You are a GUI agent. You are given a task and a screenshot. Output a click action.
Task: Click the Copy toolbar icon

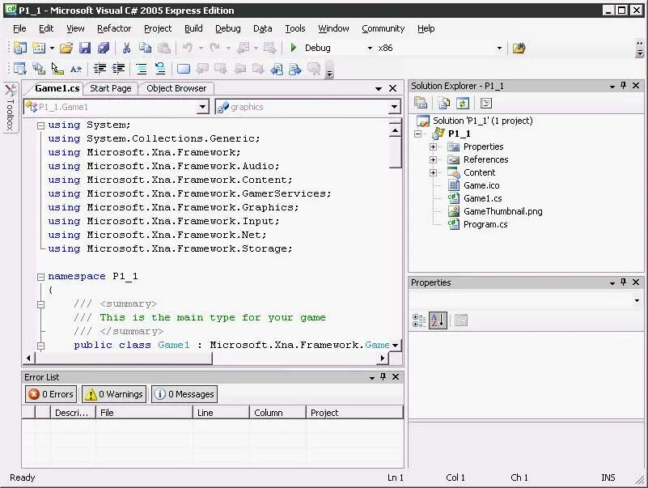pyautogui.click(x=145, y=48)
